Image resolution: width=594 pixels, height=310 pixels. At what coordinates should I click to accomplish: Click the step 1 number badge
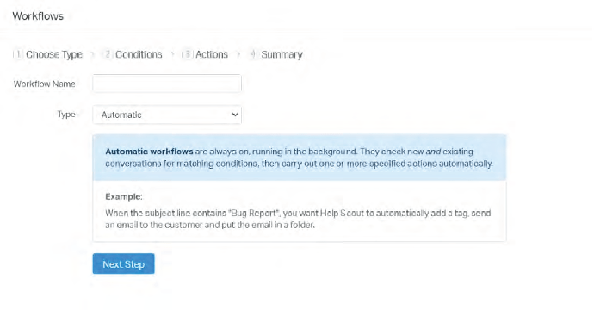pos(17,54)
